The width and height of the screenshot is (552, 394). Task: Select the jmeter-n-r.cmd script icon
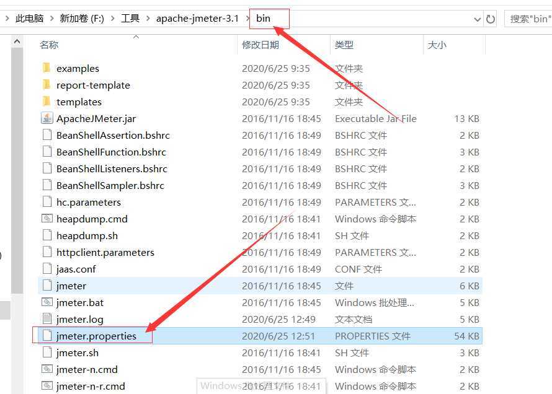click(47, 386)
